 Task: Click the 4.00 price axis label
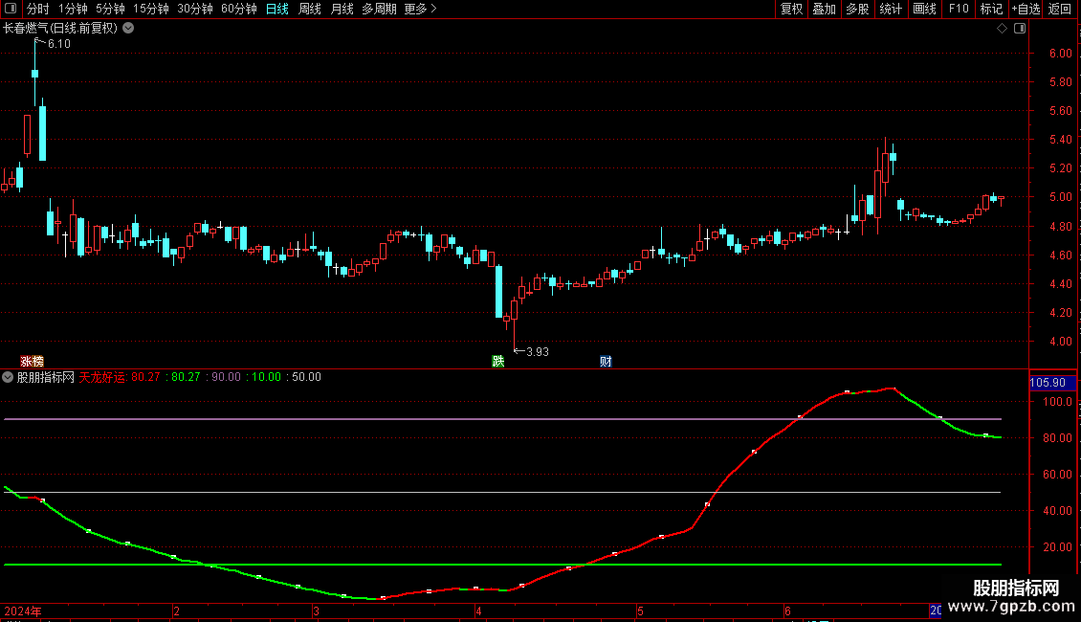pyautogui.click(x=1060, y=342)
